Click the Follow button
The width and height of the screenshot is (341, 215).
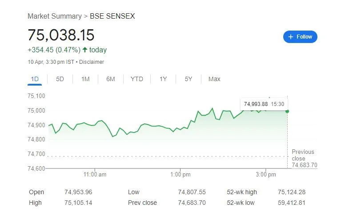coord(300,37)
